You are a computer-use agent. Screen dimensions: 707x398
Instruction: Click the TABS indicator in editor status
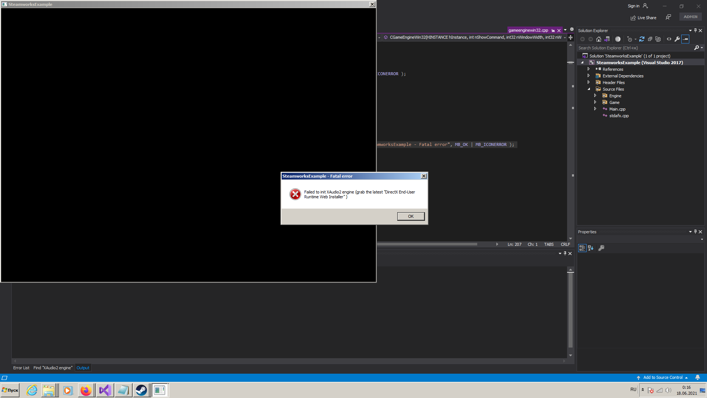[x=549, y=244]
